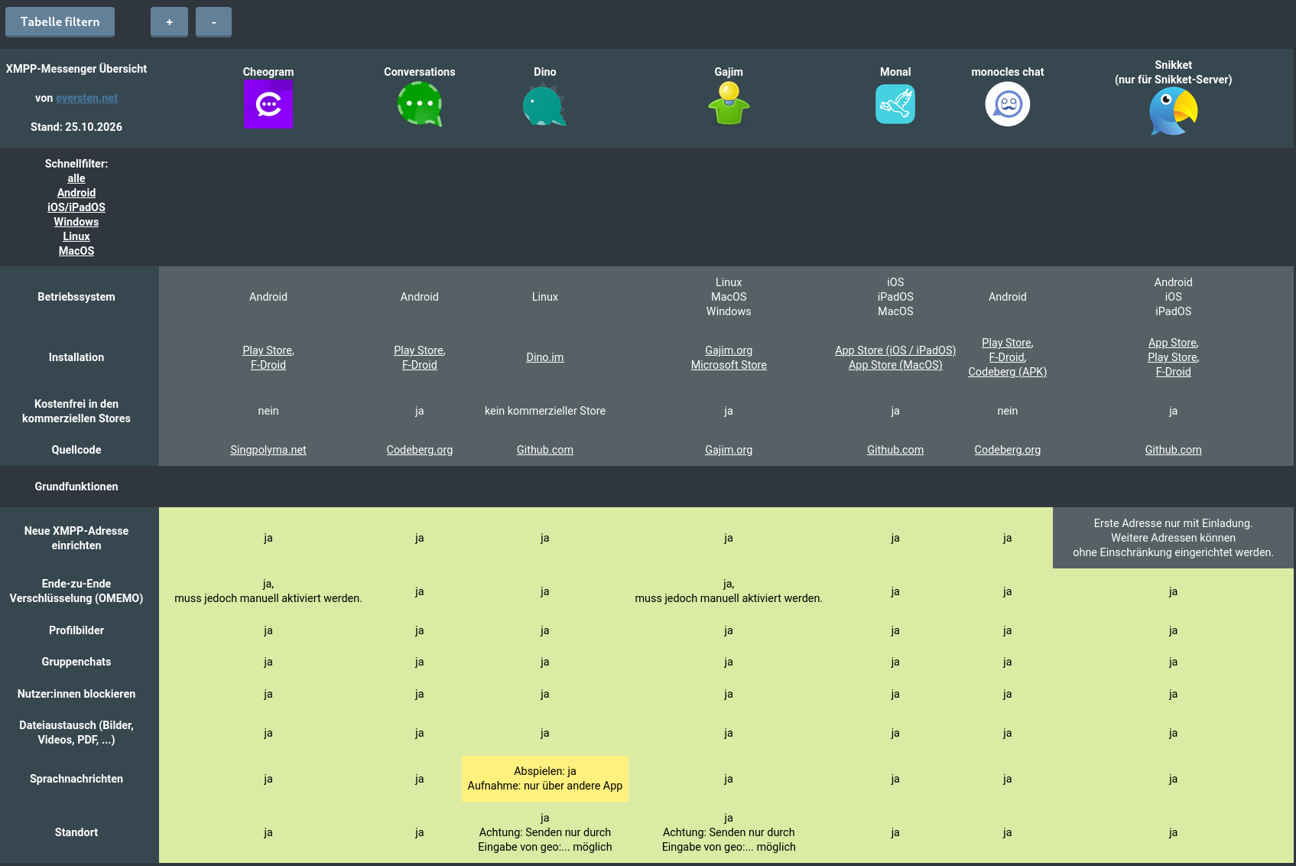
Task: Filter table by iOS/iPadOS
Action: 76,207
